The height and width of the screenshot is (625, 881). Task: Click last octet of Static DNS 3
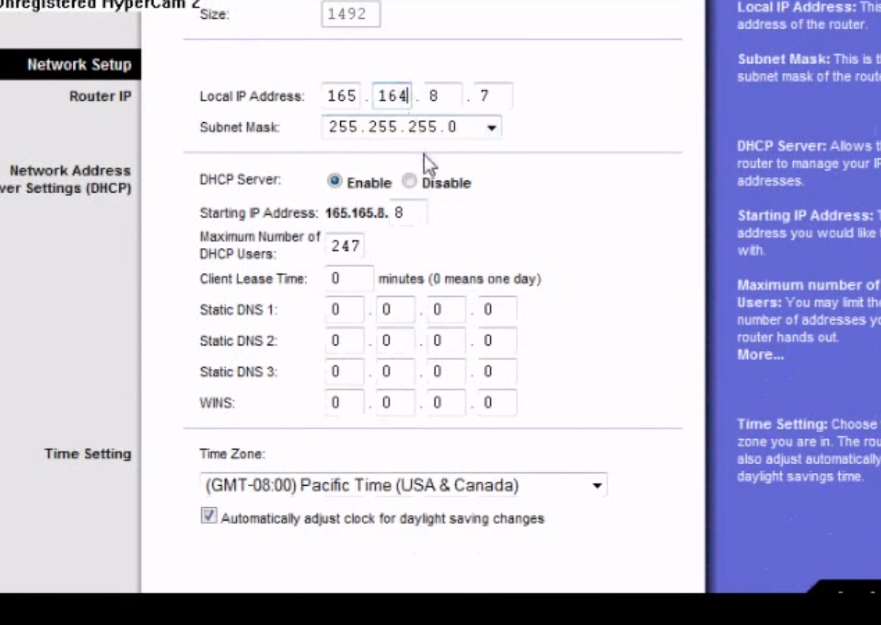click(x=497, y=372)
